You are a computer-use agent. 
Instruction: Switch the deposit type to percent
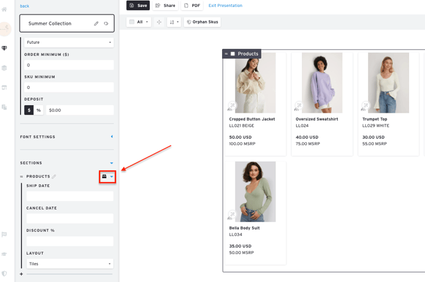coord(38,110)
